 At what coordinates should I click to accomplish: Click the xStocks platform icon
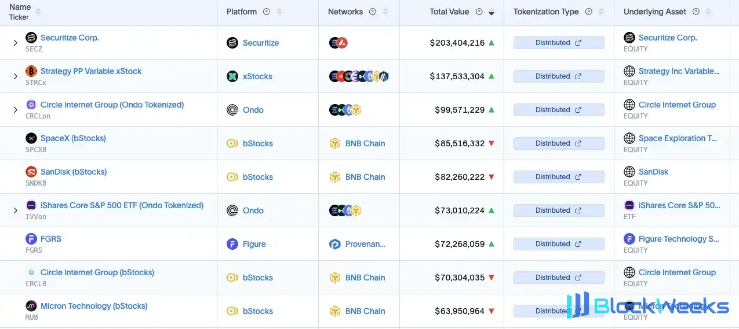[232, 76]
